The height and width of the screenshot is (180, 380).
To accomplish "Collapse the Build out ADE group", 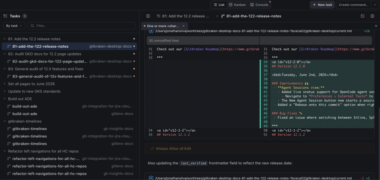I will 4,99.
